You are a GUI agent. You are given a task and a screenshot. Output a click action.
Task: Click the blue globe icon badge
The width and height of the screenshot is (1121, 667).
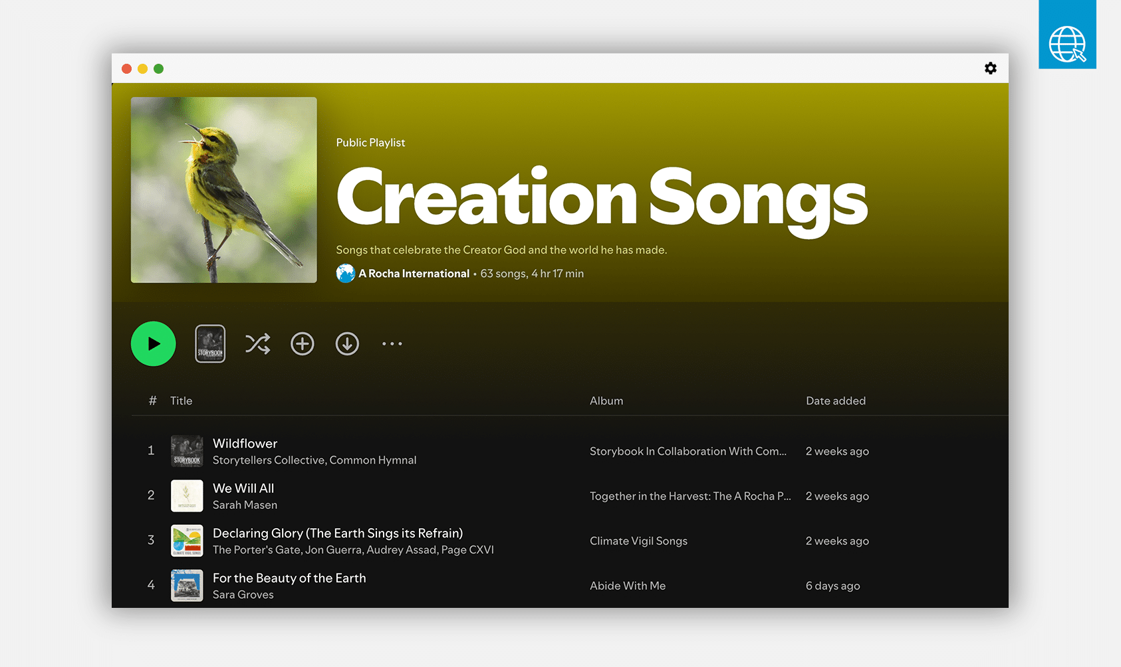coord(1068,35)
